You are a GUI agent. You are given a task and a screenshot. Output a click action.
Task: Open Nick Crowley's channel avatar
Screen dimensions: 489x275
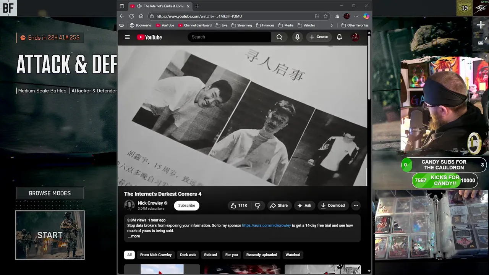[x=130, y=205]
